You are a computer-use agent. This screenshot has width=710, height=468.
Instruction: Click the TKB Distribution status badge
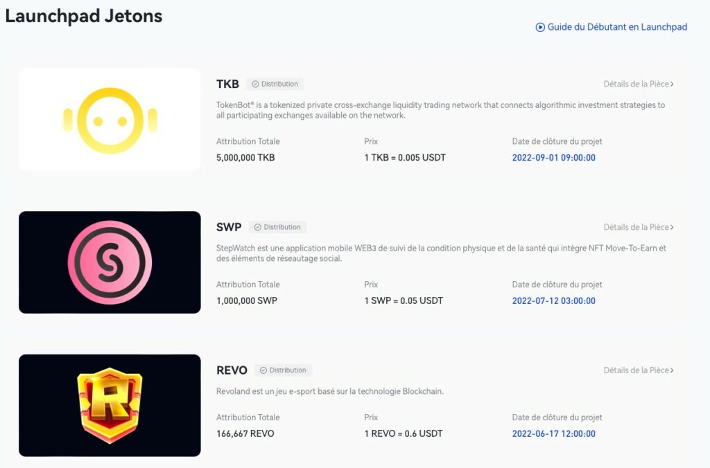275,84
